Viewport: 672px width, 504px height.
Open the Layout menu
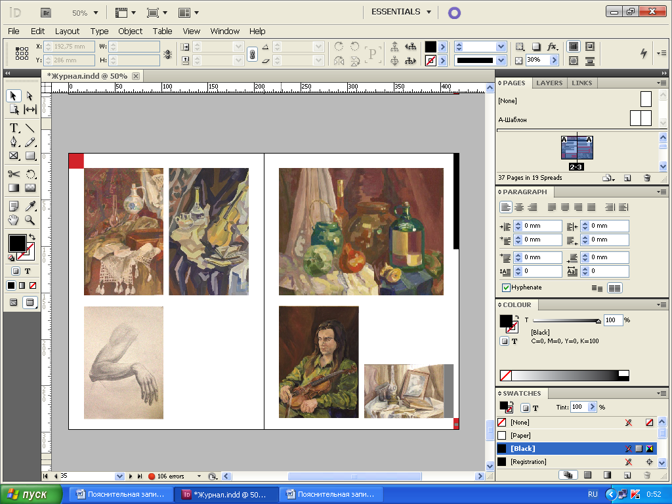[x=68, y=31]
